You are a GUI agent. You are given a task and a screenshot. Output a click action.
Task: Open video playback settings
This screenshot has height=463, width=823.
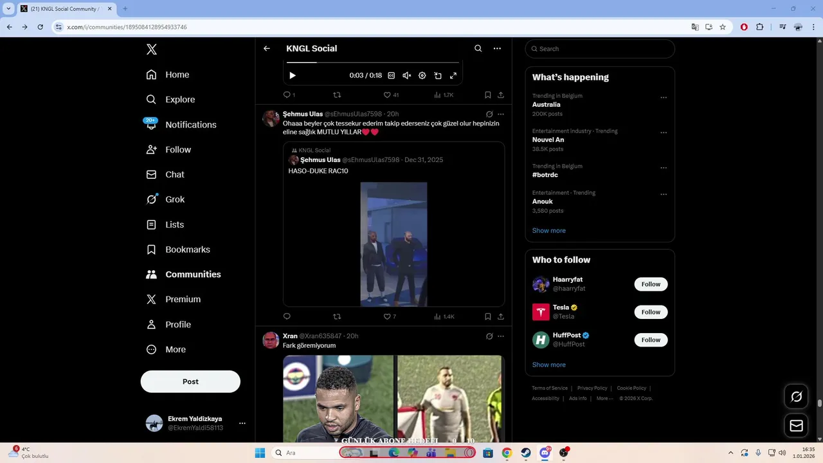(422, 75)
